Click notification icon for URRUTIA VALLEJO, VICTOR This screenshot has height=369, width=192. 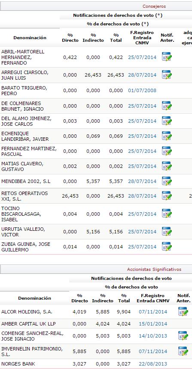[167, 231]
